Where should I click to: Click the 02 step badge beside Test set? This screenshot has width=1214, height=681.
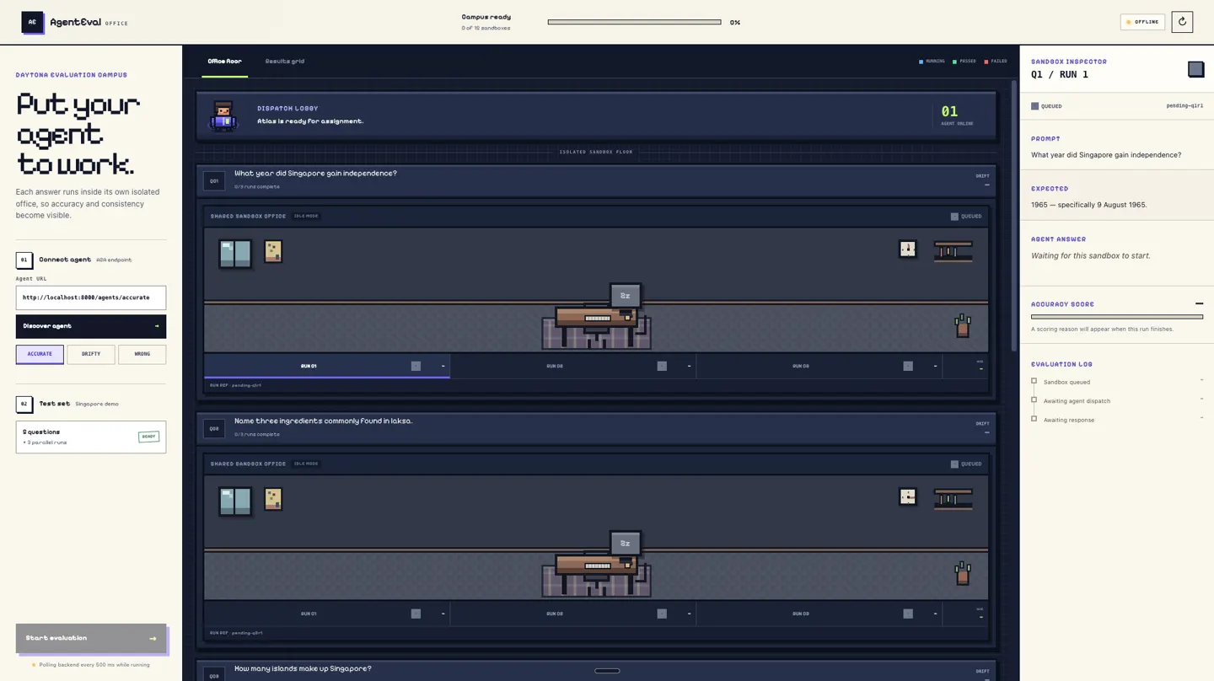click(x=24, y=404)
